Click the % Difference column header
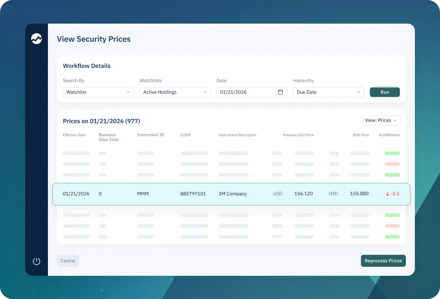This screenshot has width=440, height=299. (x=389, y=135)
